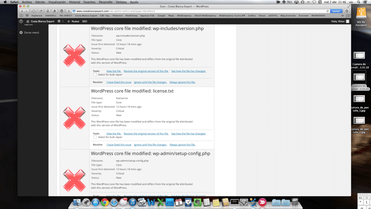Ignore license.txt until the file changes
The height and width of the screenshot is (209, 371).
pos(150,145)
